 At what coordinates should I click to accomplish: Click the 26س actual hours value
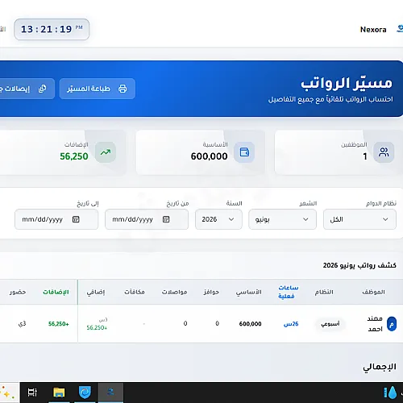291,324
